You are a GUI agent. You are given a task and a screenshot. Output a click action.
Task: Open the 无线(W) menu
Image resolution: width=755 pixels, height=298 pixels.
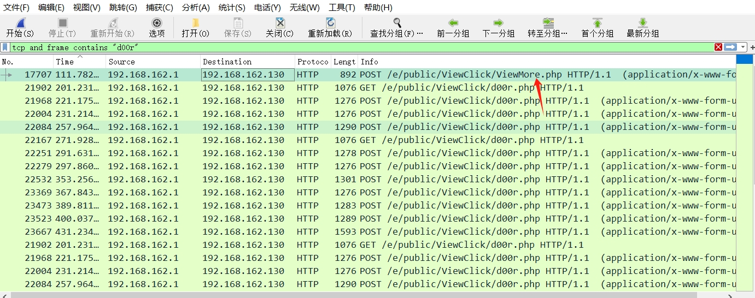(x=305, y=8)
